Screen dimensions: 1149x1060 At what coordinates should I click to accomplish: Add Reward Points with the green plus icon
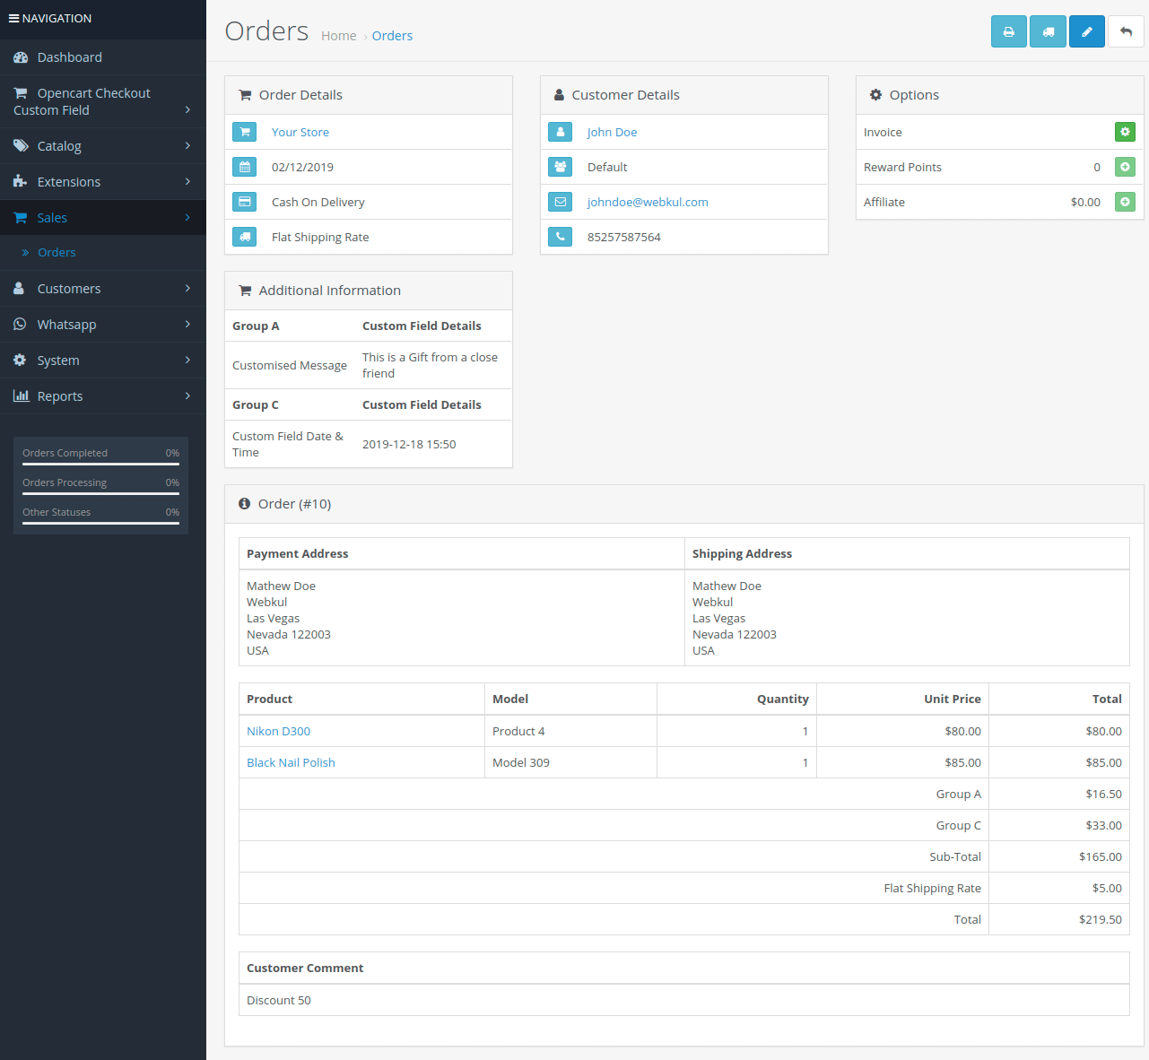pyautogui.click(x=1125, y=167)
